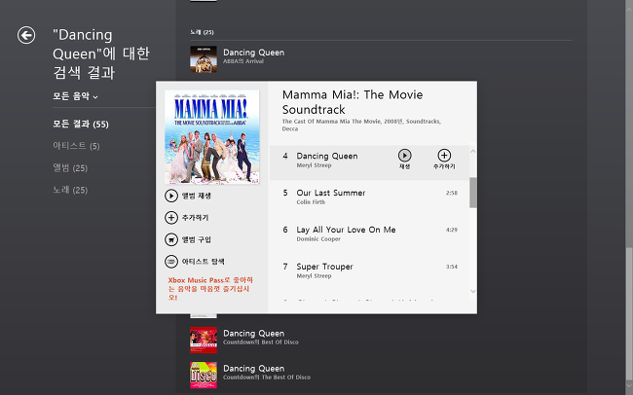Click the 앨범 구입 shopping cart icon

(171, 239)
